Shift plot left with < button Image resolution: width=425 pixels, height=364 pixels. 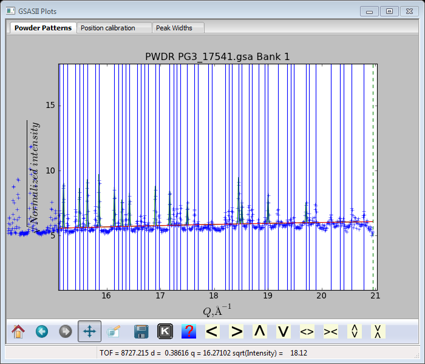tap(212, 331)
